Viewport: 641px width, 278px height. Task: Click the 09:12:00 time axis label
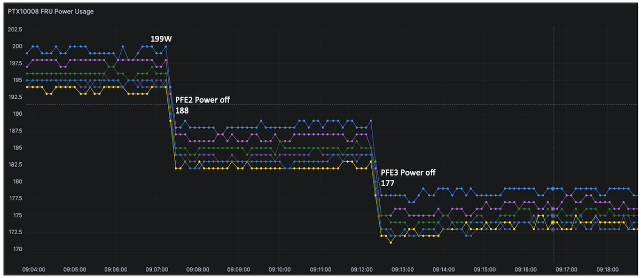(362, 270)
